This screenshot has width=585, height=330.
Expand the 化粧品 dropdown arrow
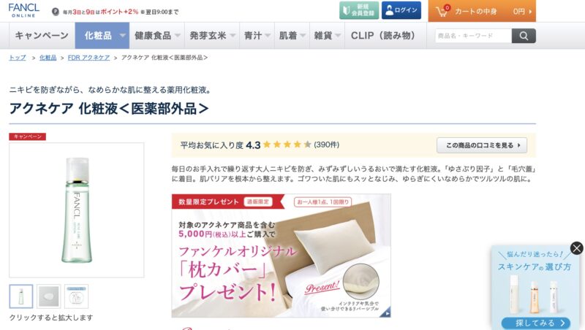(122, 36)
